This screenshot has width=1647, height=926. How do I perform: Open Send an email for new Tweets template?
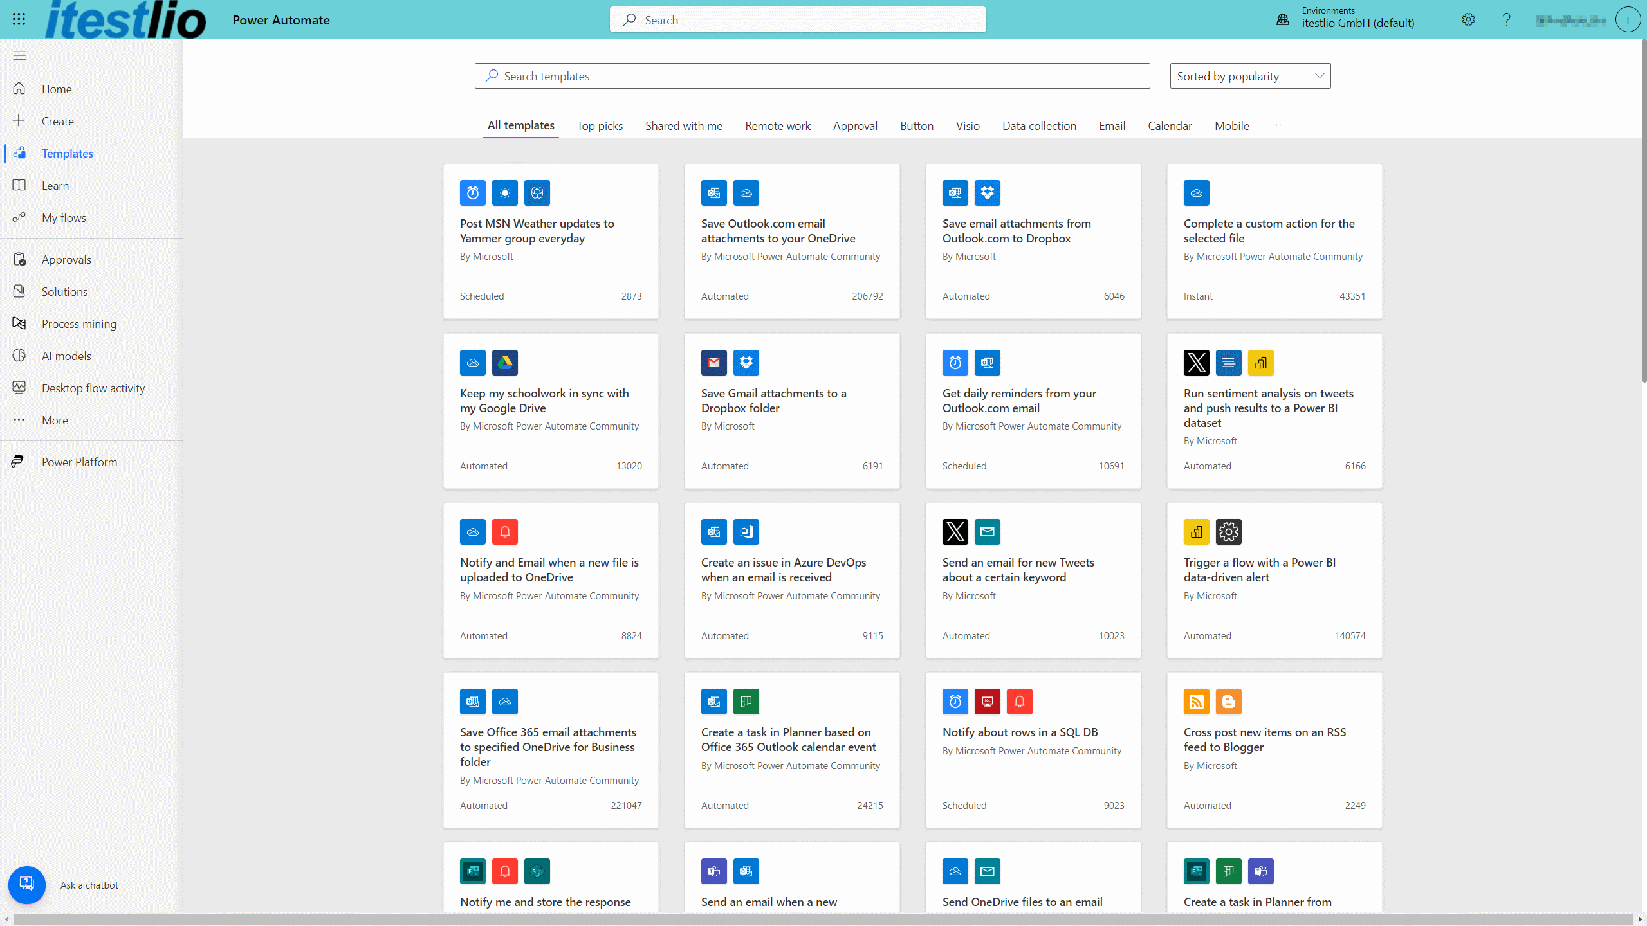click(x=1033, y=580)
